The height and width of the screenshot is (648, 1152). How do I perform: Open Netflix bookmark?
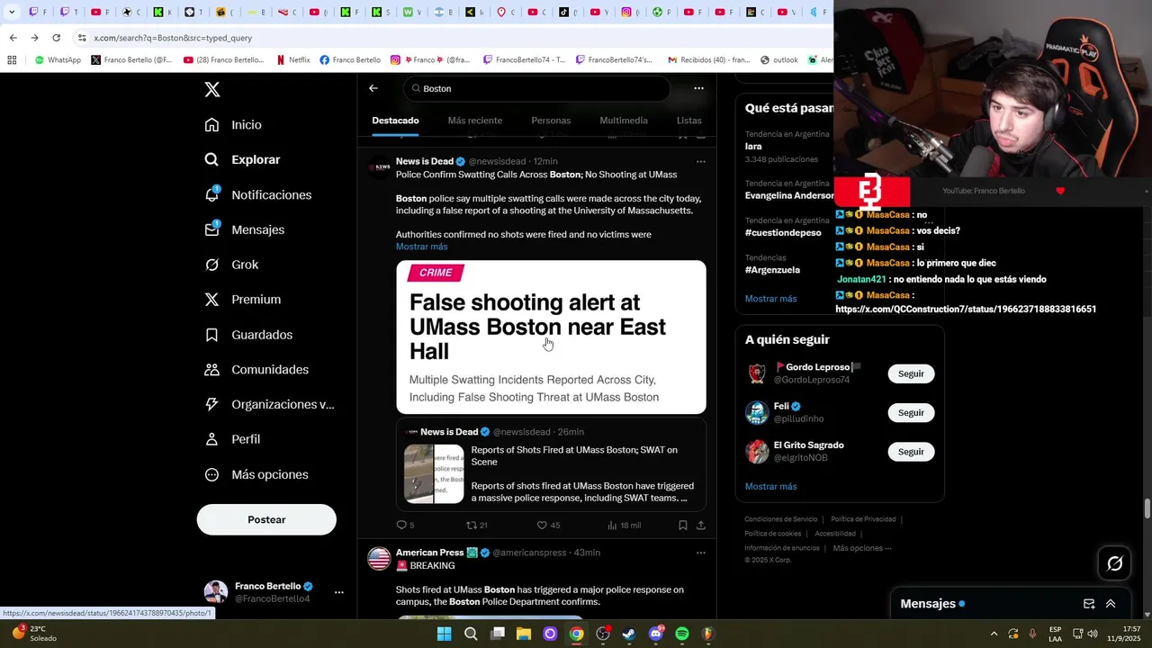pos(292,60)
